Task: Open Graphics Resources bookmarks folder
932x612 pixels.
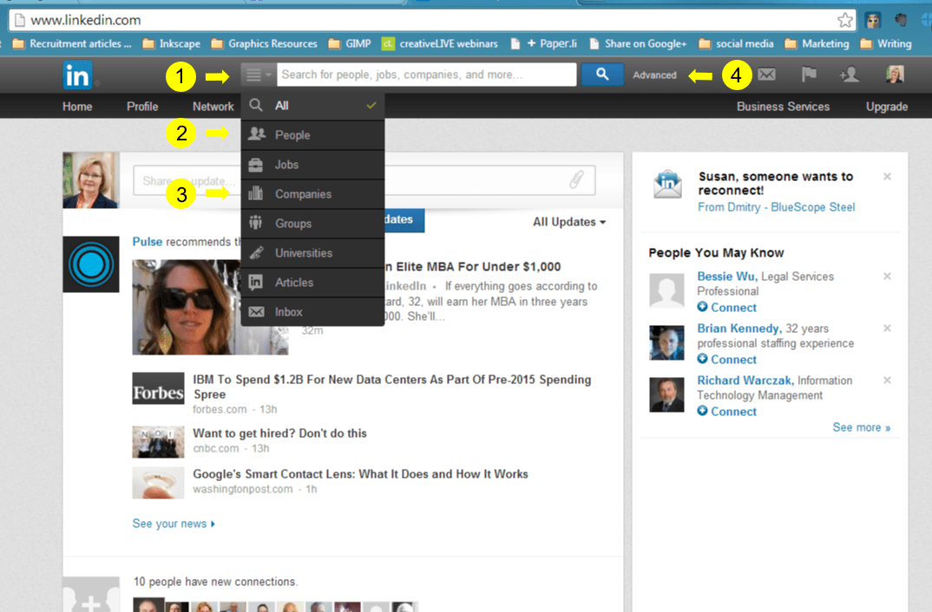Action: (265, 44)
